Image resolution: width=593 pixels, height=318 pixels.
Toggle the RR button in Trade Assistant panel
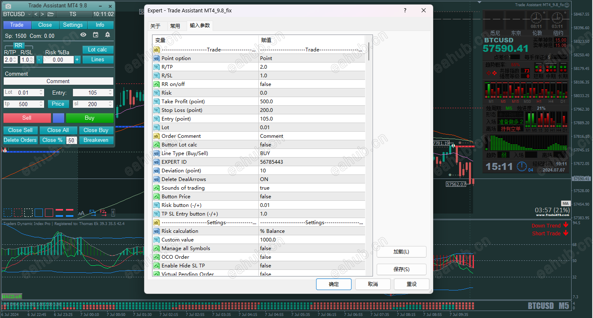click(19, 46)
